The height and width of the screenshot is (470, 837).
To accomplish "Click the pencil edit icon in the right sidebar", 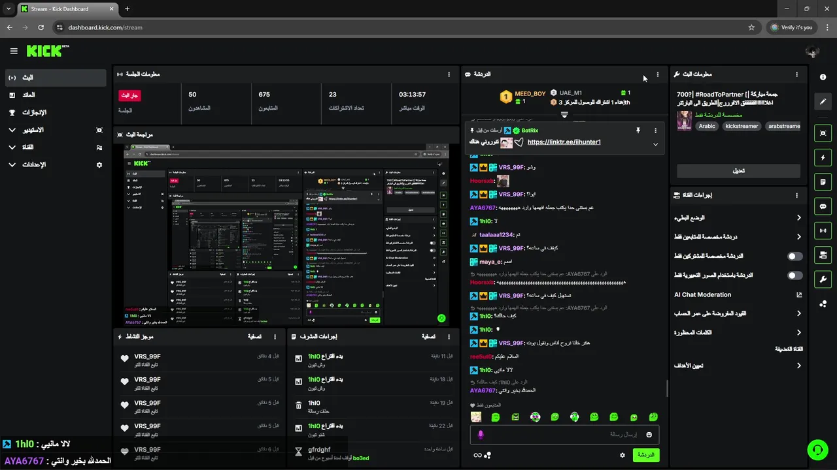I will 823,101.
